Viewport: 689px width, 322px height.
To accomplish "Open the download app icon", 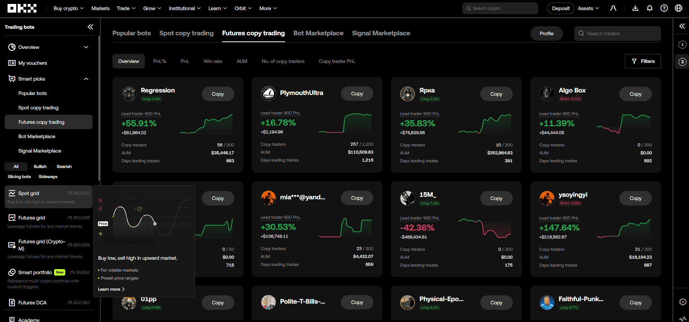I will (635, 8).
